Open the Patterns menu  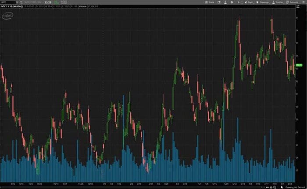[292, 2]
